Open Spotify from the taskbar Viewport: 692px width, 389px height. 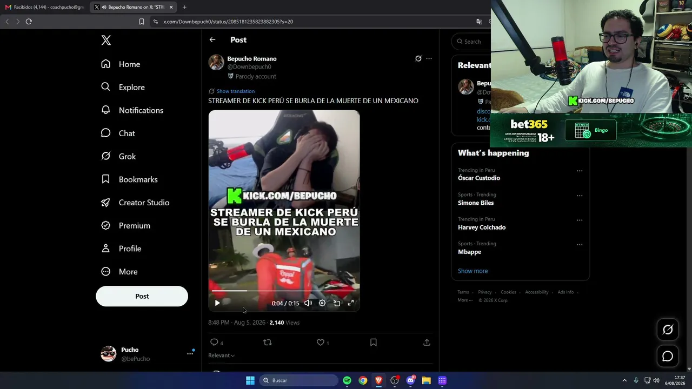pyautogui.click(x=347, y=380)
